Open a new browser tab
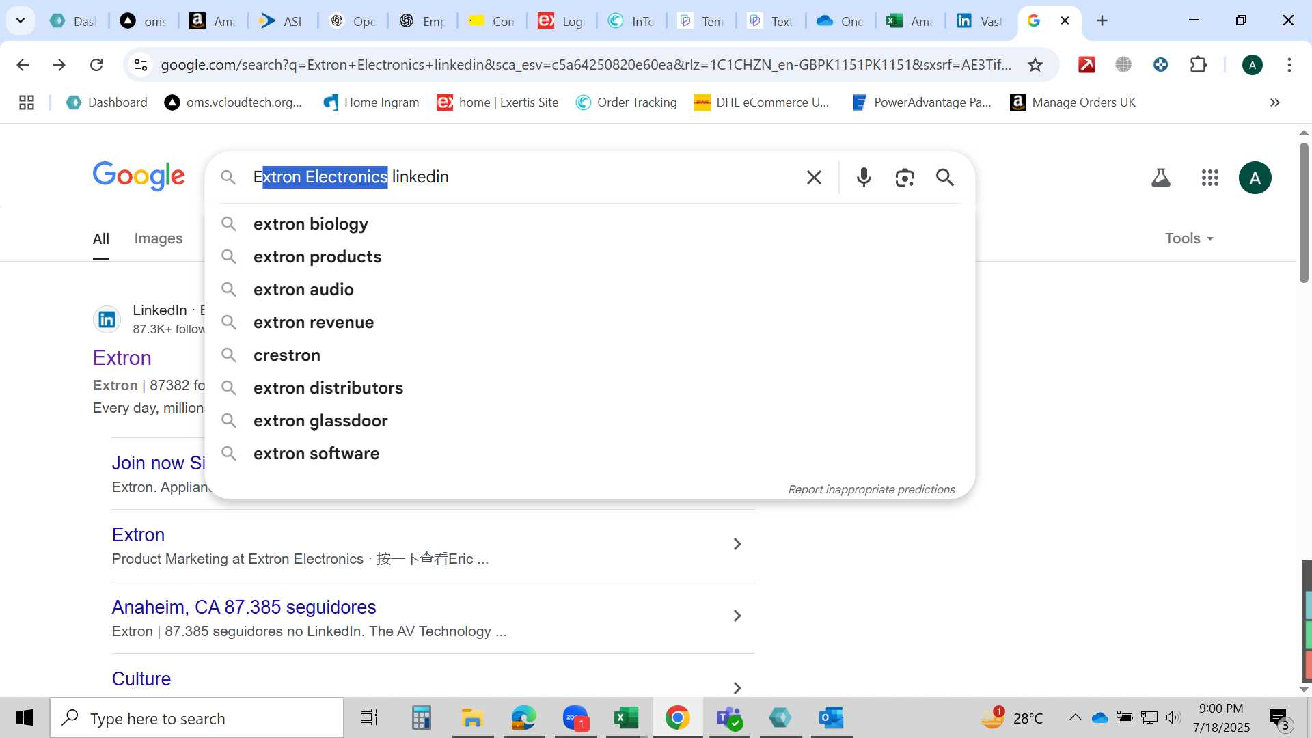1312x738 pixels. (x=1102, y=20)
